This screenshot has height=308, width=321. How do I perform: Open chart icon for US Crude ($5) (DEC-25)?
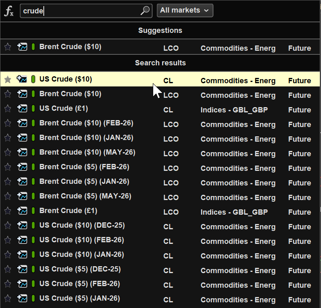pyautogui.click(x=22, y=269)
